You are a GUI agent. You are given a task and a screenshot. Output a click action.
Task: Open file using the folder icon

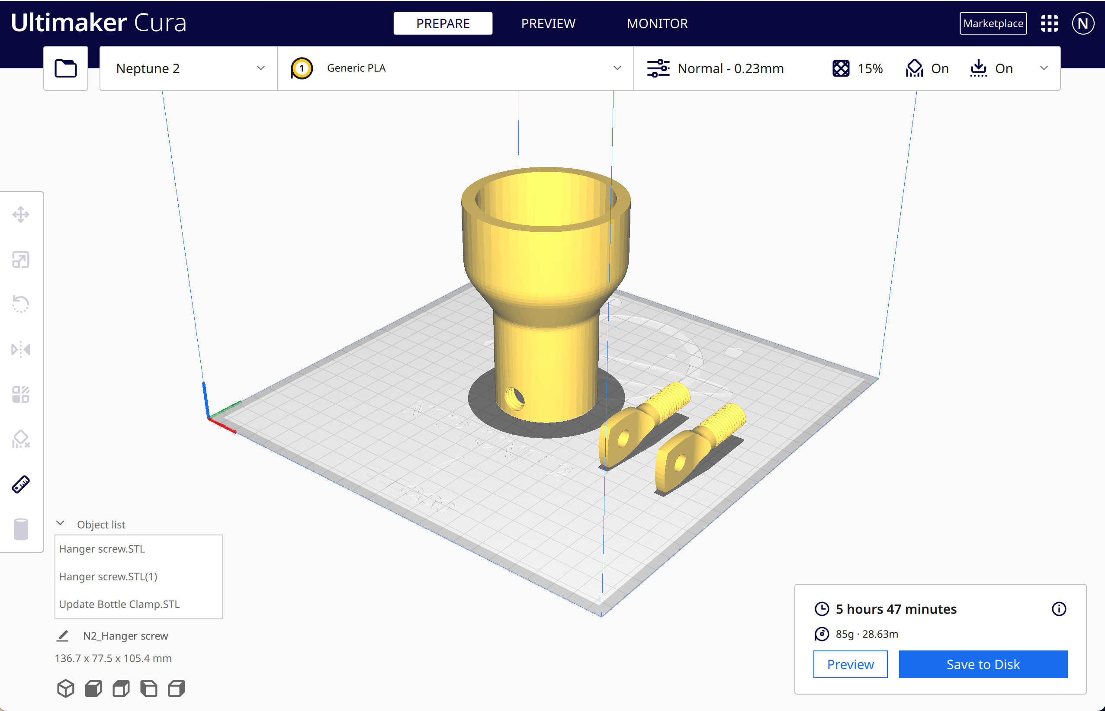[66, 68]
